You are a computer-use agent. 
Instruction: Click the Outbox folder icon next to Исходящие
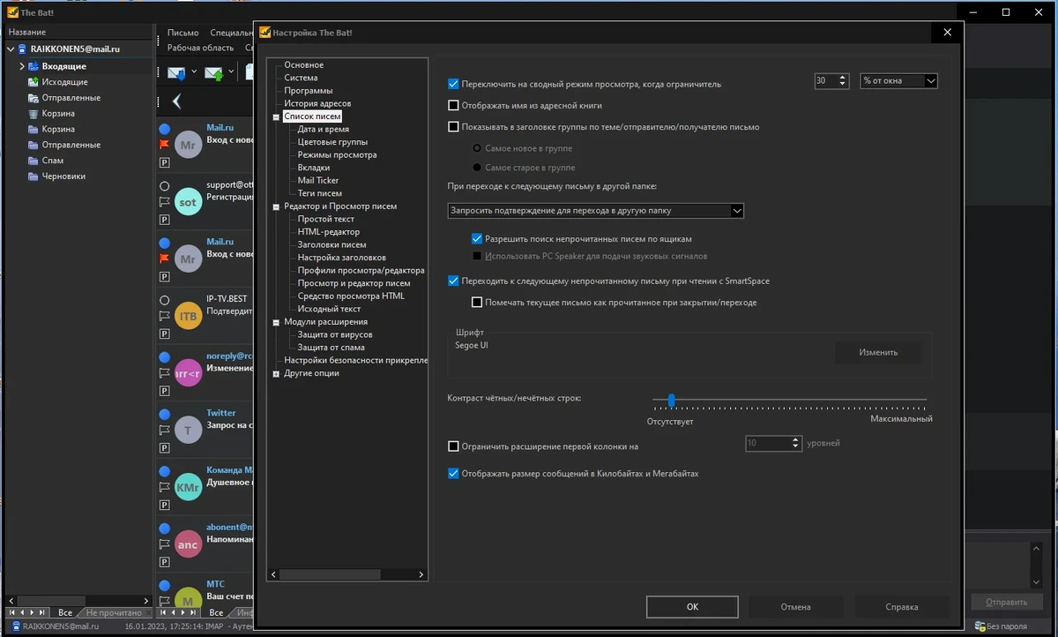click(34, 82)
